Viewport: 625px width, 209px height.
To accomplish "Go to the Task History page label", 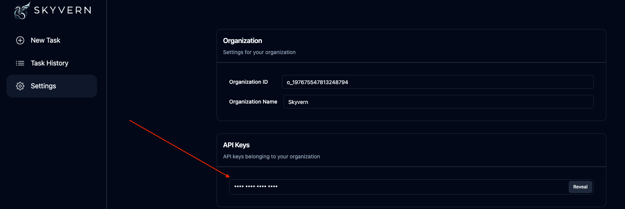I will click(x=49, y=63).
